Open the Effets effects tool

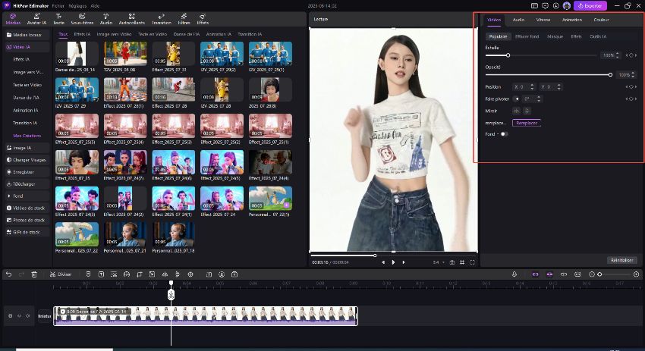pyautogui.click(x=203, y=19)
